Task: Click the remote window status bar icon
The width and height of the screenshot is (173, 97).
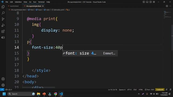Action: [2, 90]
